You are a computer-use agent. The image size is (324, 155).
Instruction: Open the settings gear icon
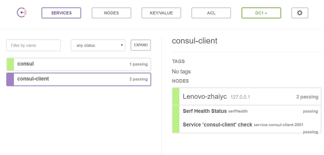tap(299, 13)
